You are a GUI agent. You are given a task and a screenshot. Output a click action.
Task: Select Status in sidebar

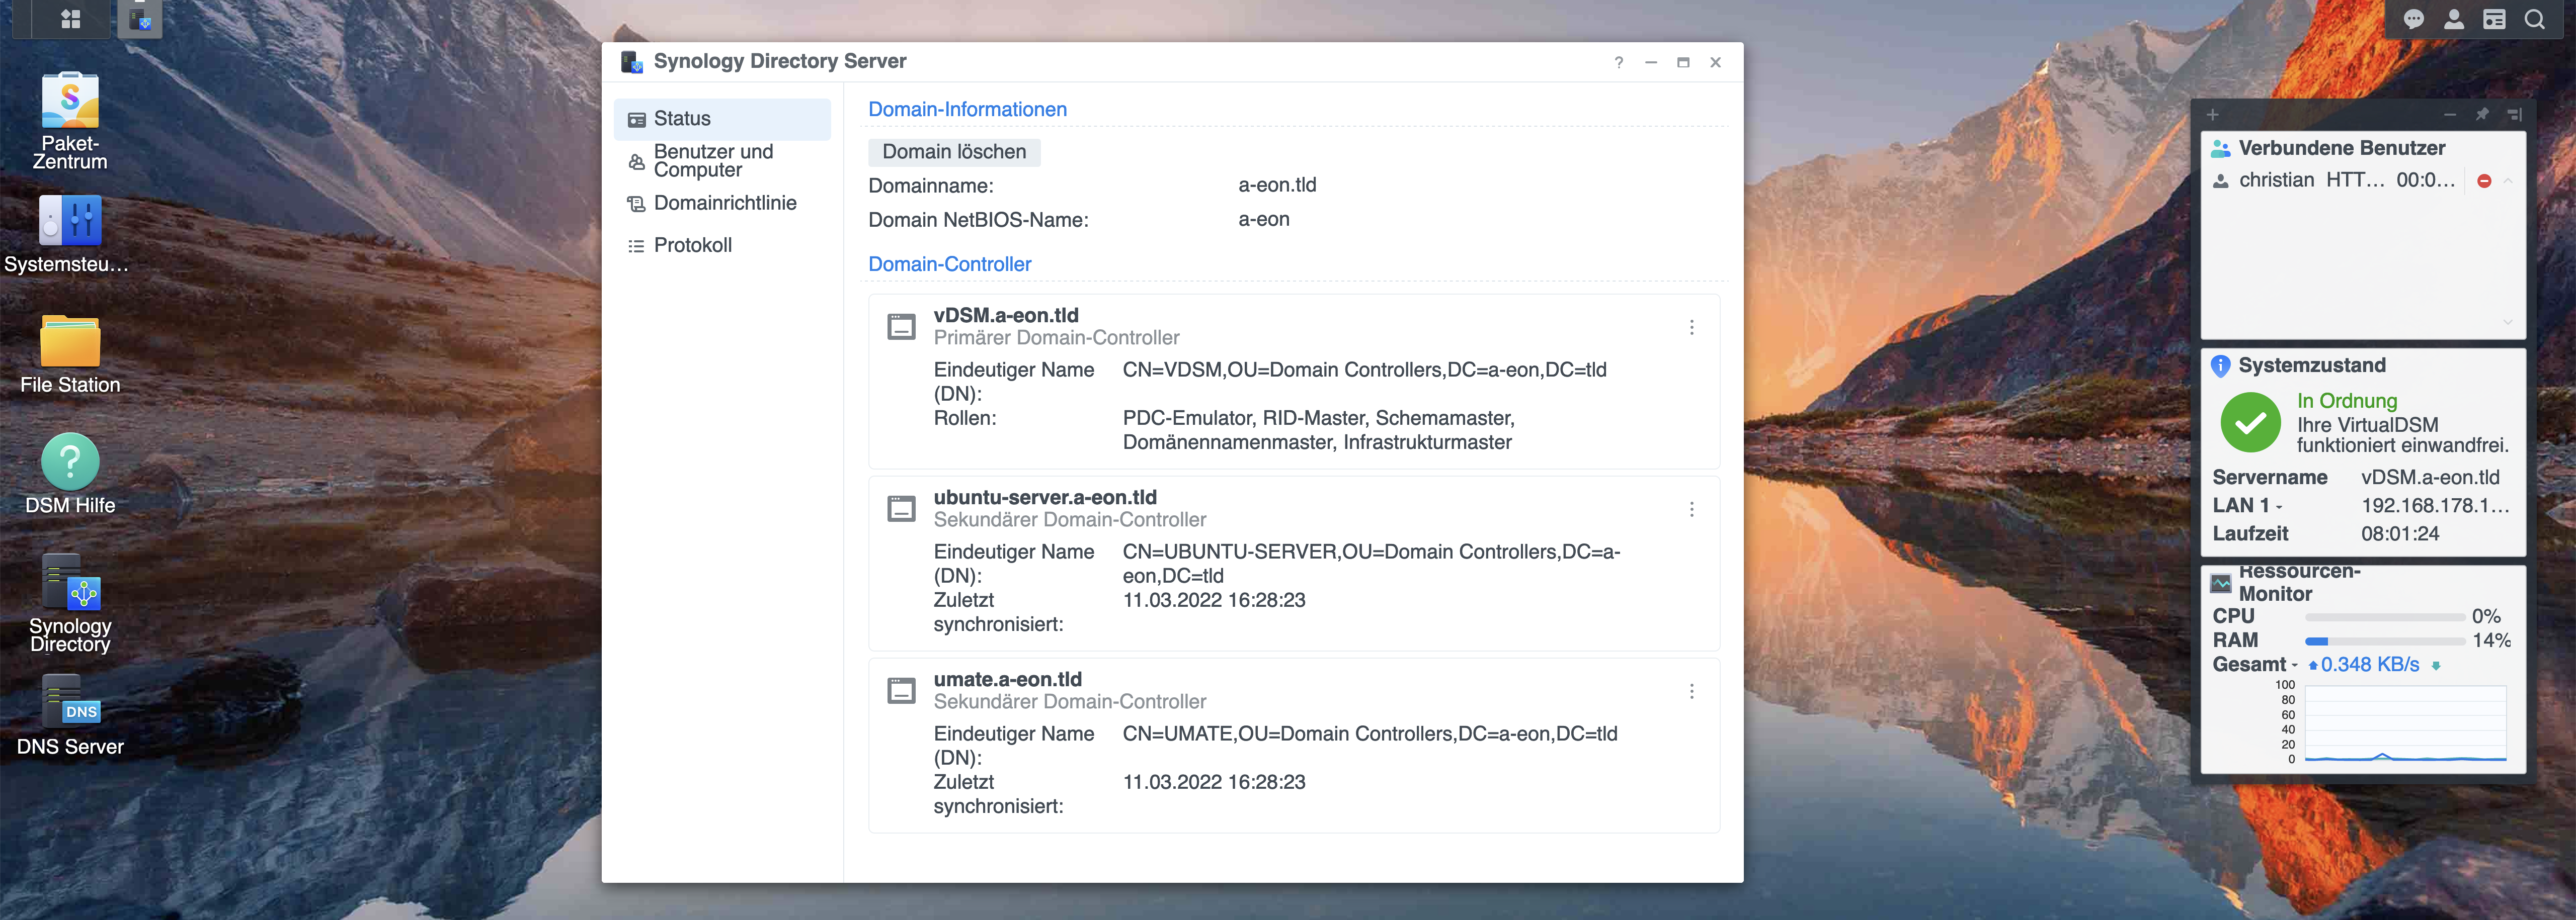(722, 119)
